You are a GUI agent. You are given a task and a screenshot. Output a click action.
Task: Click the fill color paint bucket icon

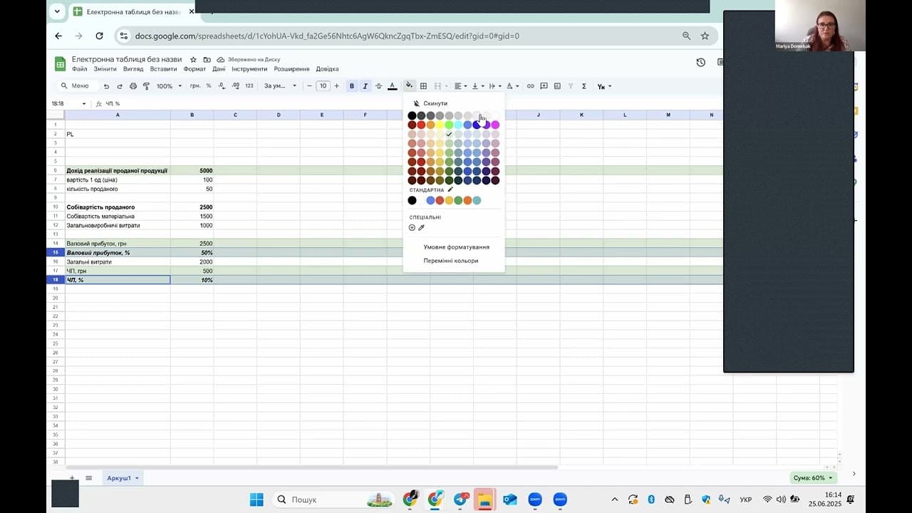[x=409, y=86]
